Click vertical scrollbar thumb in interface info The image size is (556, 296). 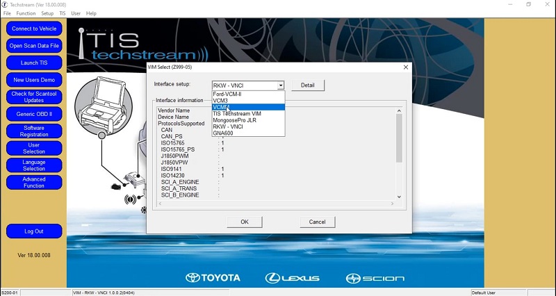[x=399, y=138]
